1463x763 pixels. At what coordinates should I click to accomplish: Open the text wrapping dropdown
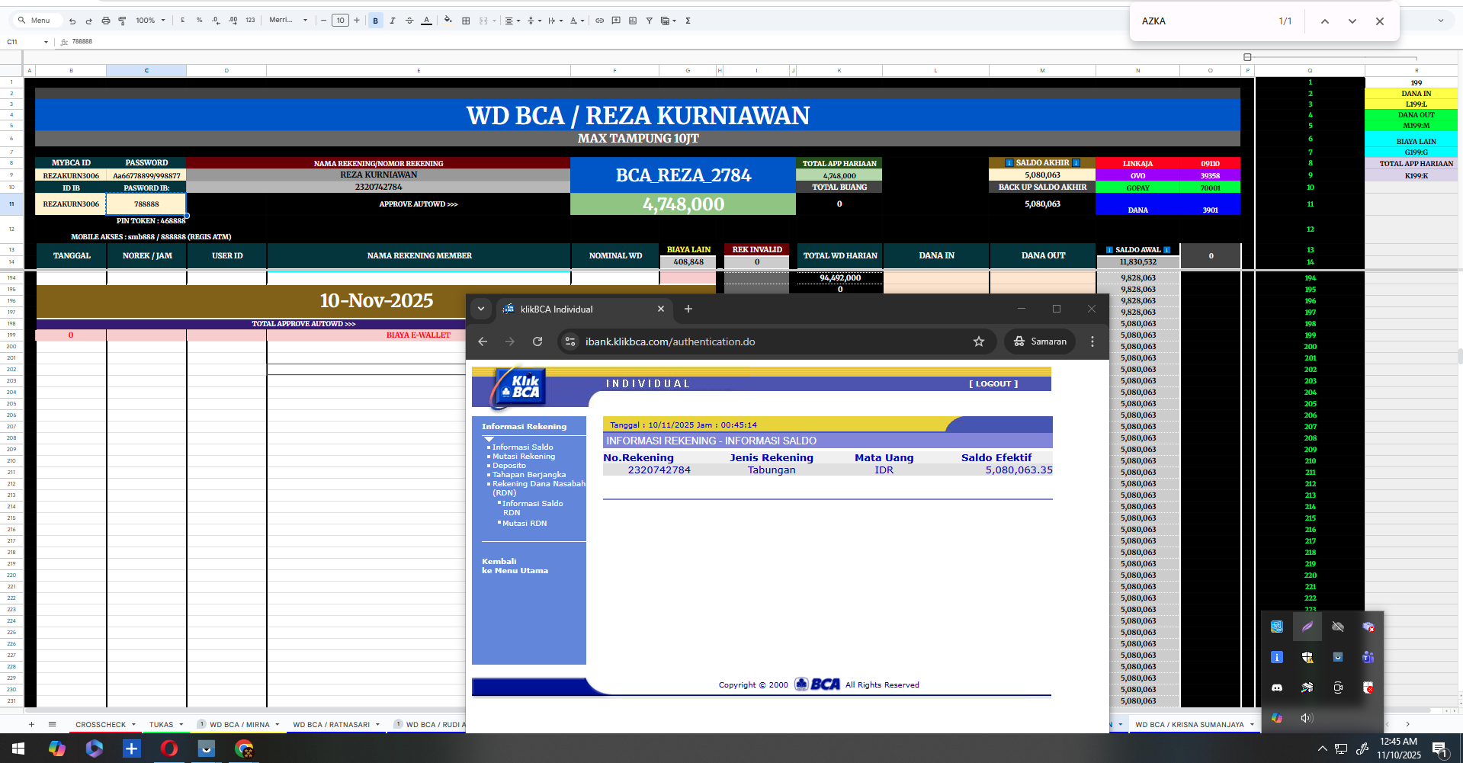(x=555, y=21)
